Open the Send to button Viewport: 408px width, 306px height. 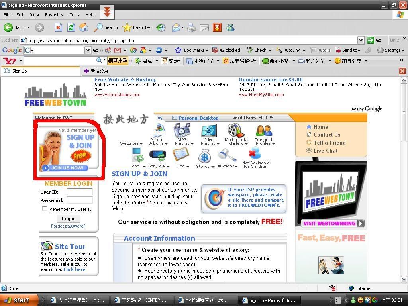(x=347, y=50)
